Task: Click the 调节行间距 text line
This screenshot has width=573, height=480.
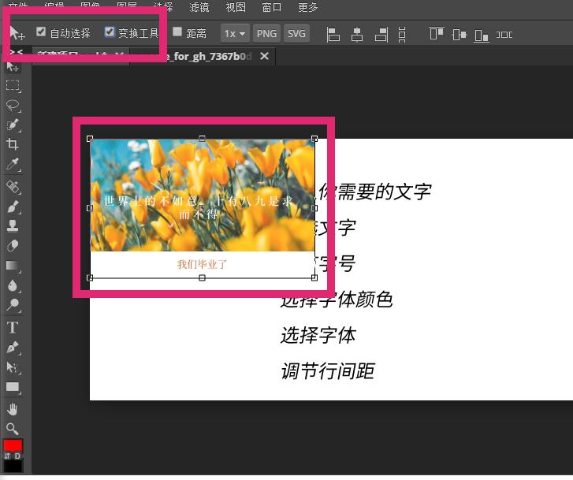Action: click(327, 371)
